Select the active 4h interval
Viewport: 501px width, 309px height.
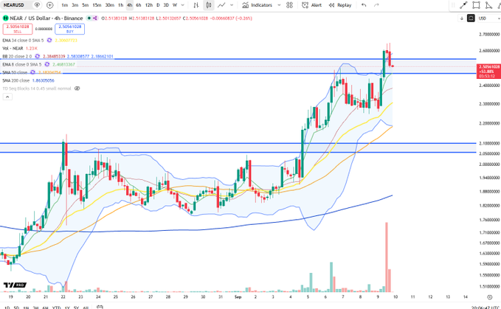point(129,5)
